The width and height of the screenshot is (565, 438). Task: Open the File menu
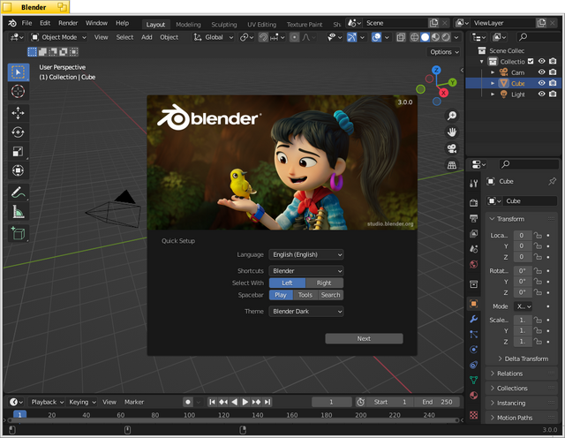[x=26, y=23]
